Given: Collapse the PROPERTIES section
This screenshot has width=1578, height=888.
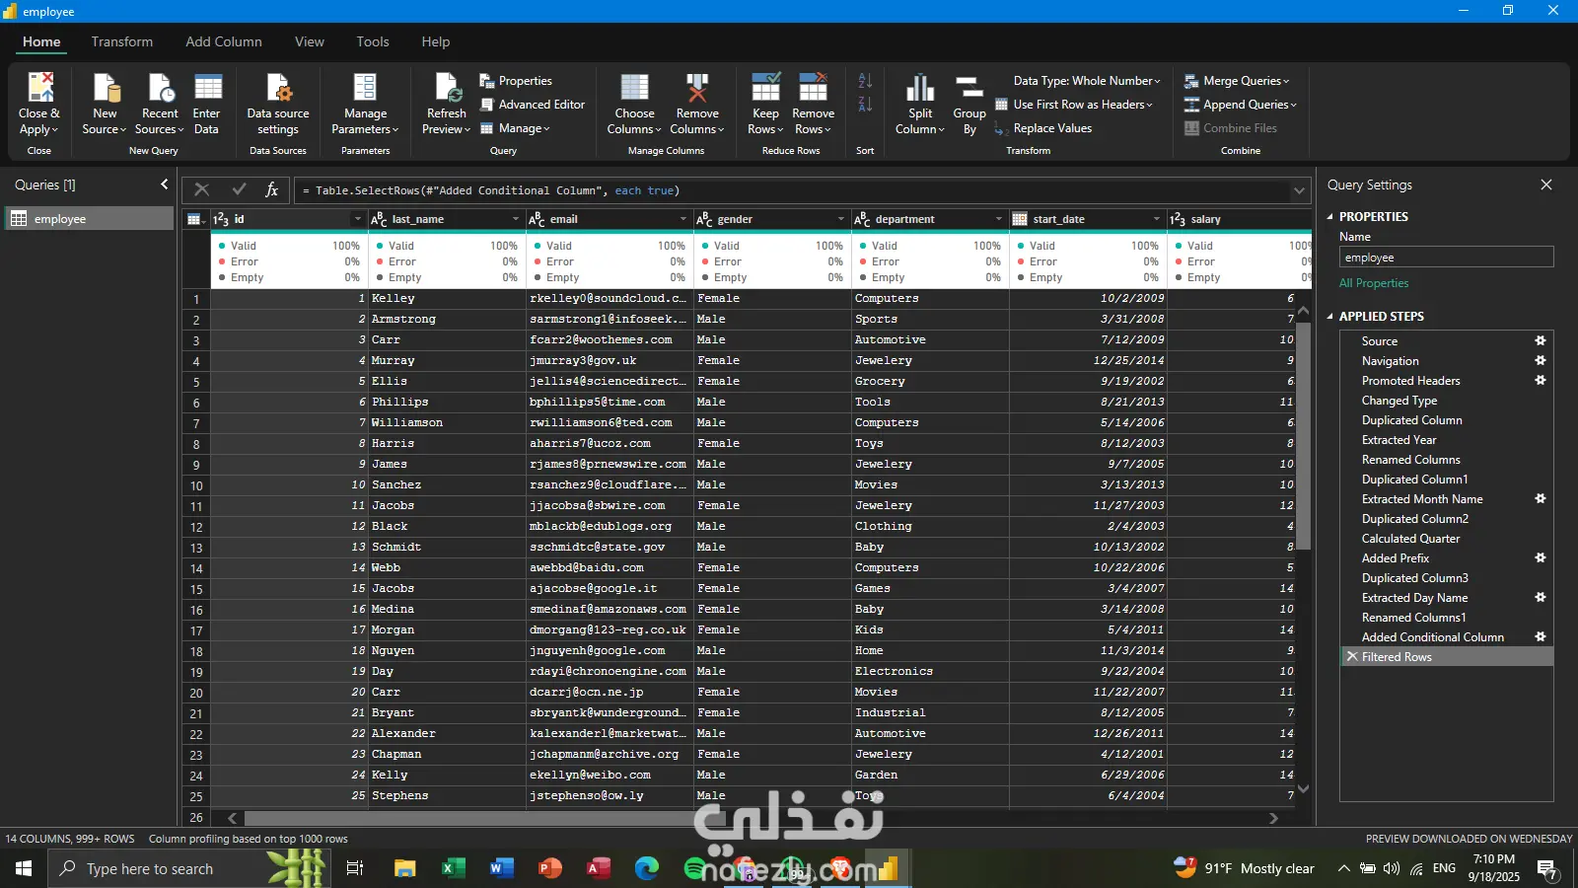Looking at the screenshot, I should pos(1329,217).
